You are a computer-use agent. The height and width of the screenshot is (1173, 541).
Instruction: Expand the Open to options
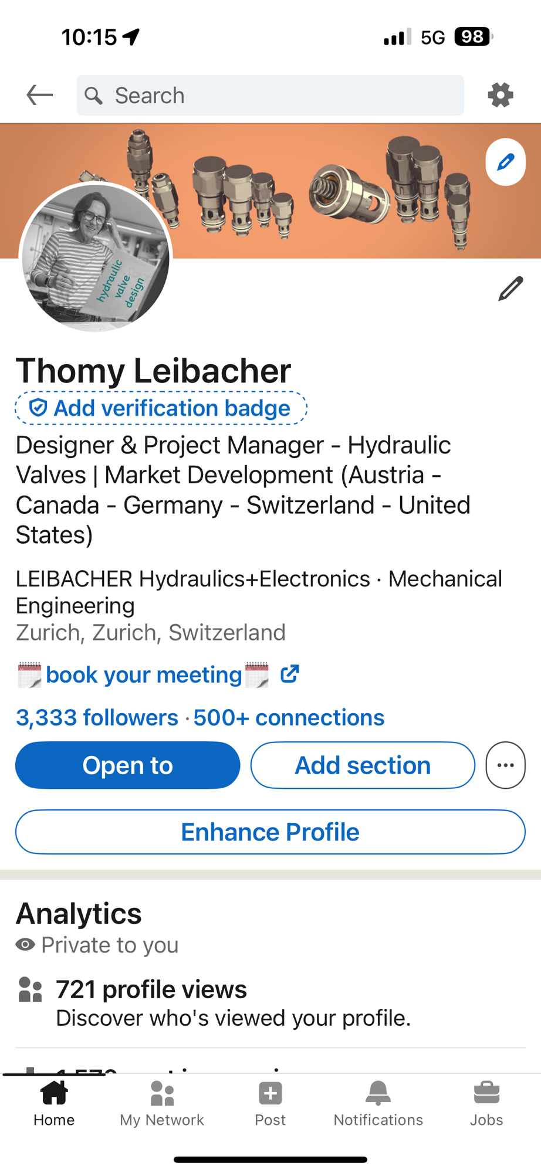(128, 765)
